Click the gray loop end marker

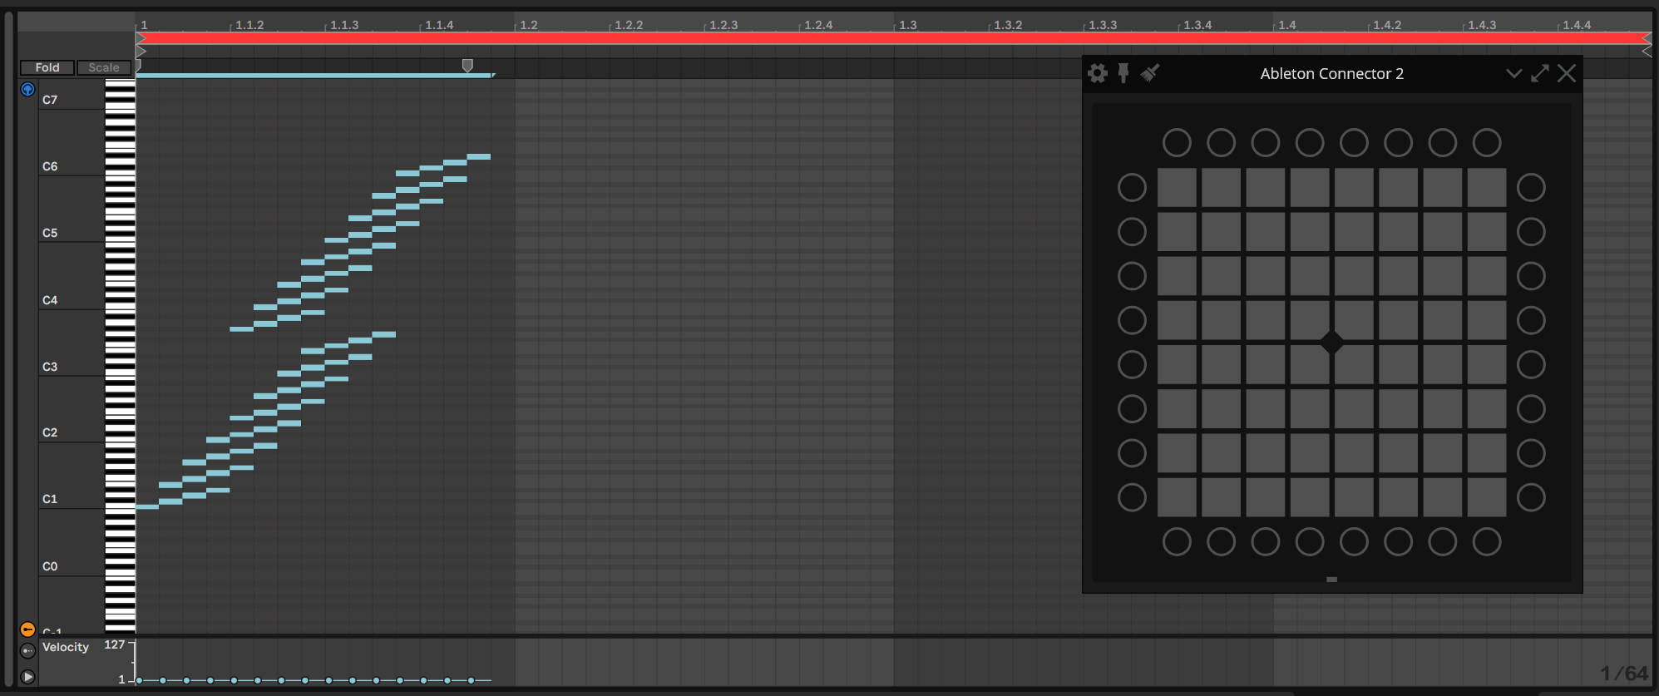click(467, 65)
